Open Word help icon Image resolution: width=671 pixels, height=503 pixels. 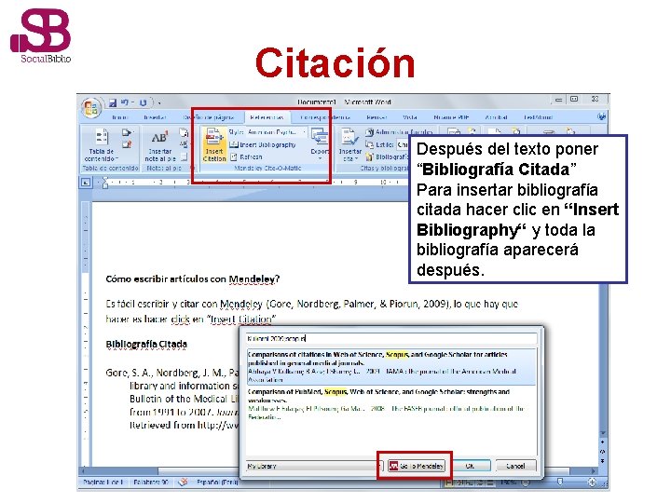[601, 116]
